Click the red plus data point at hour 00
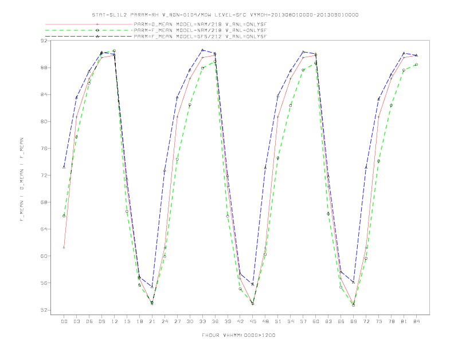 64,248
